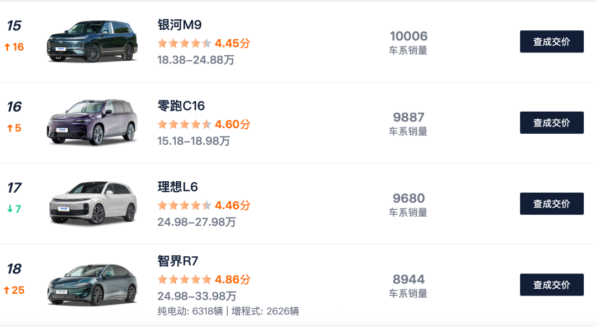Open the 银河M9 model title link

pos(180,25)
